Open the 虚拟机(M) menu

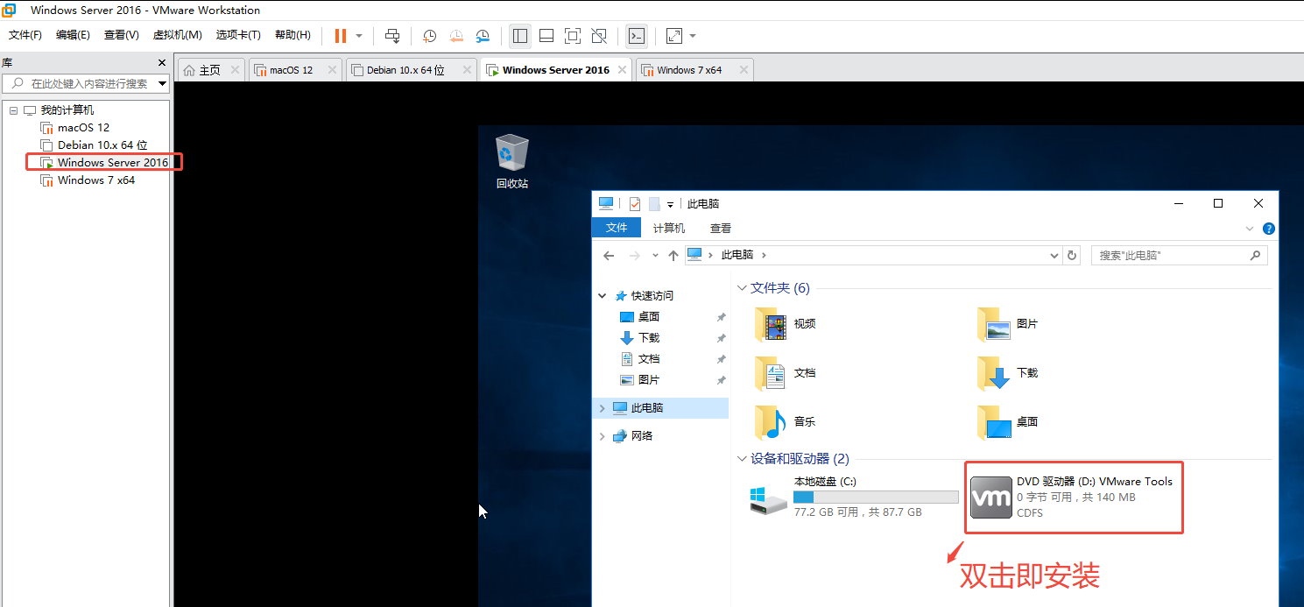tap(178, 35)
